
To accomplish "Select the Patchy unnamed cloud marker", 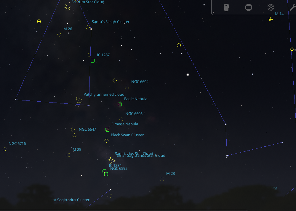I will (x=79, y=100).
